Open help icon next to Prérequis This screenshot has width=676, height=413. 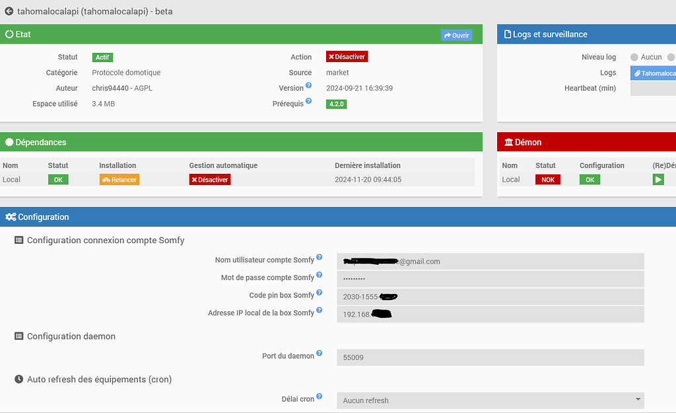[x=308, y=101]
